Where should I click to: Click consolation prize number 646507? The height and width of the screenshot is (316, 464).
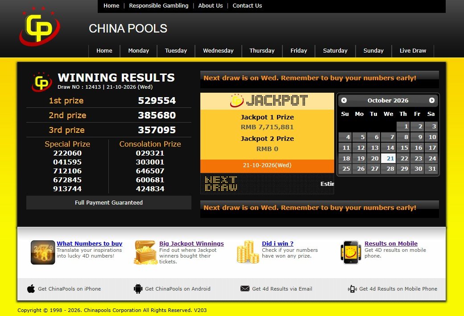[x=150, y=171]
